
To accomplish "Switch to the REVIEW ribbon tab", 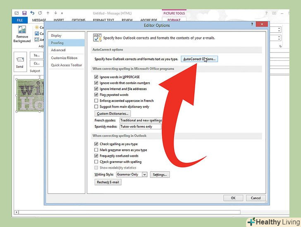I will click(127, 20).
